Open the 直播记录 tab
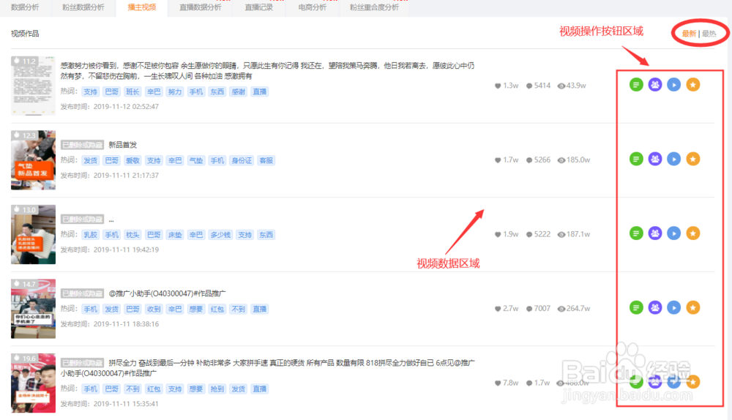This screenshot has height=420, width=732. point(258,7)
